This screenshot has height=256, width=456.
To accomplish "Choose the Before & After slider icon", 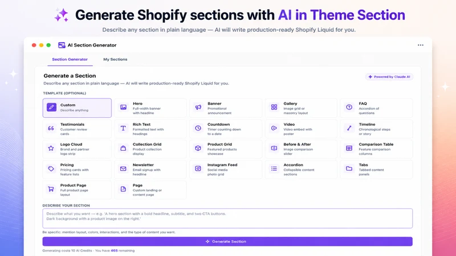I will 274,148.
